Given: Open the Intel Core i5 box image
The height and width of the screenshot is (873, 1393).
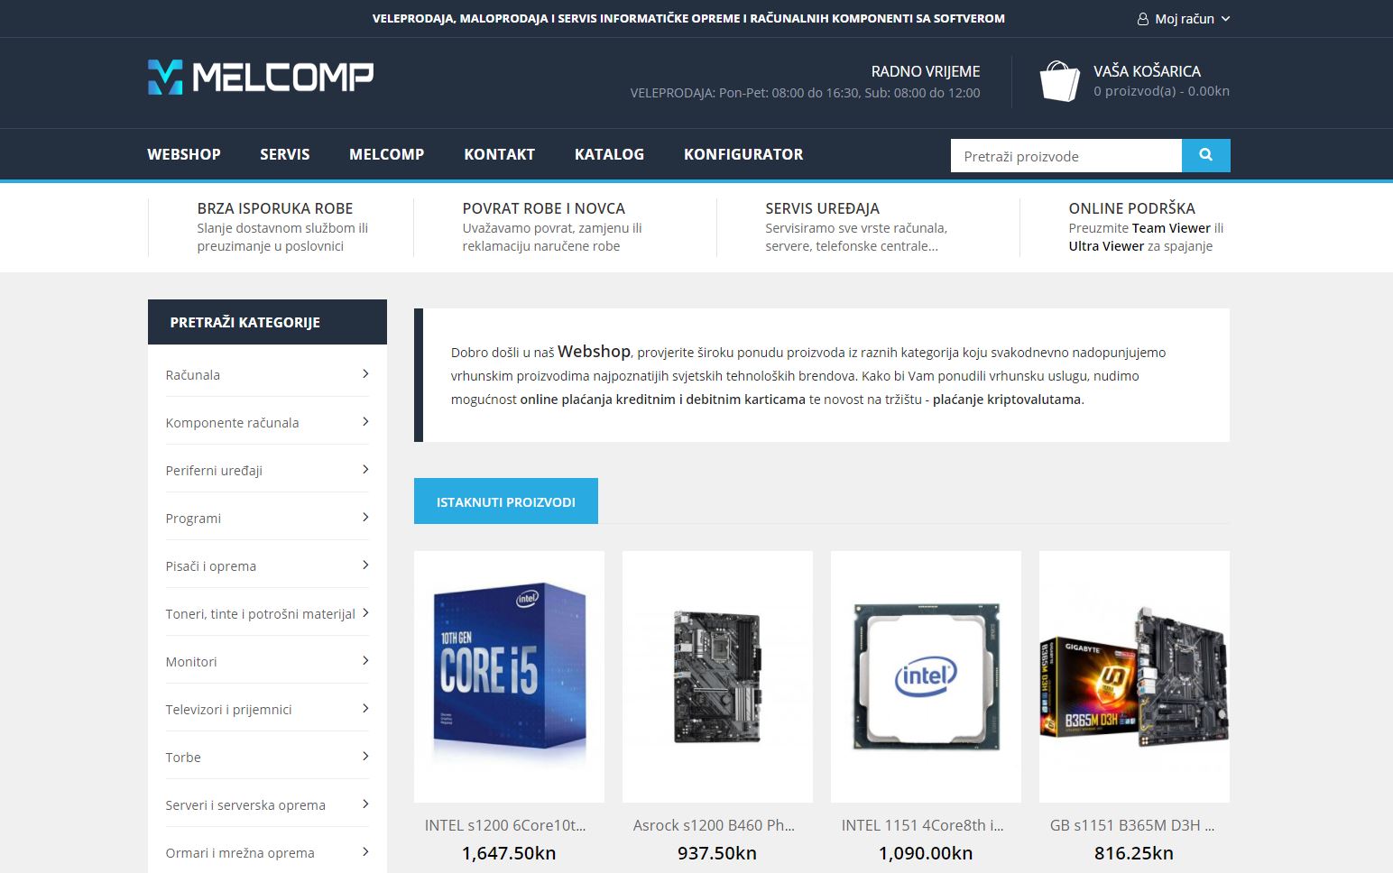Looking at the screenshot, I should pos(509,676).
